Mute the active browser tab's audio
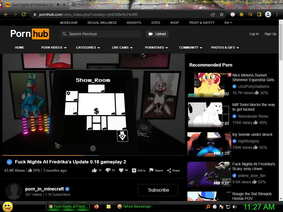 [58, 5]
